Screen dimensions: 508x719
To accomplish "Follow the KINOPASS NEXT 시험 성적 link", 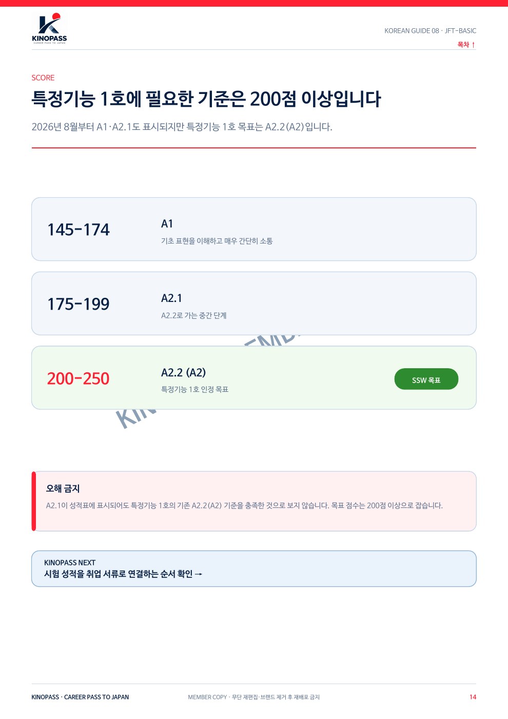I will (x=253, y=569).
